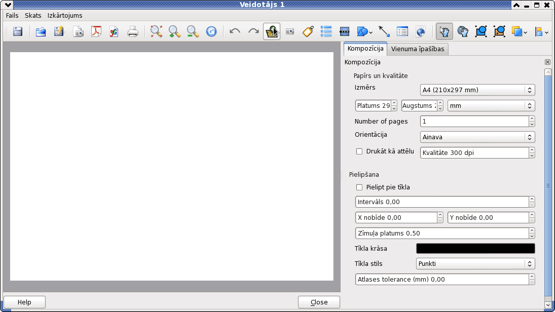
Task: Select the Add legend tool
Action: (x=326, y=32)
